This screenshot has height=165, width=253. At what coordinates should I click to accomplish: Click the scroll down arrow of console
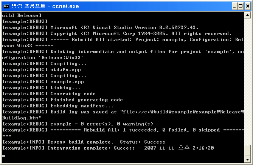[247, 159]
